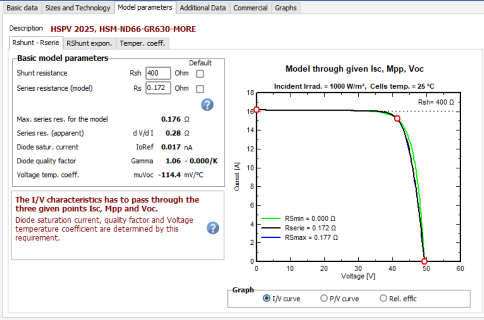The image size is (484, 320).
Task: Open the Graphs tab
Action: [x=286, y=8]
